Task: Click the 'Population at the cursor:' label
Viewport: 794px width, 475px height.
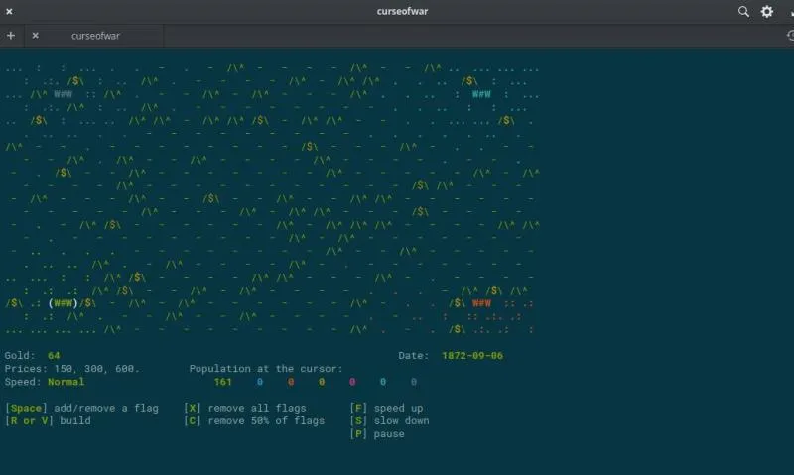Action: pyautogui.click(x=266, y=369)
